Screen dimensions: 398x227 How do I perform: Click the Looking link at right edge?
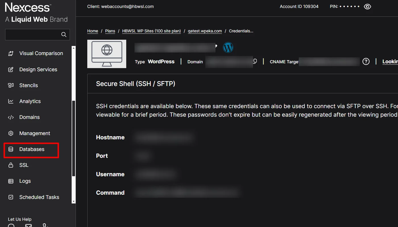[x=390, y=61]
